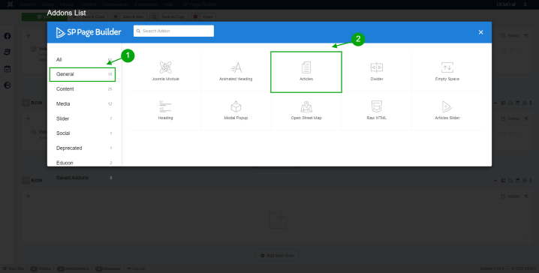Open the Menus menu
The height and width of the screenshot is (273, 539).
pyautogui.click(x=67, y=4)
